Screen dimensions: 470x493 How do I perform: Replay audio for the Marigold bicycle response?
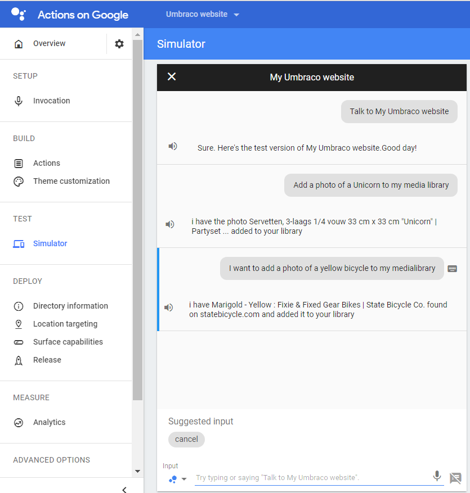click(x=168, y=307)
